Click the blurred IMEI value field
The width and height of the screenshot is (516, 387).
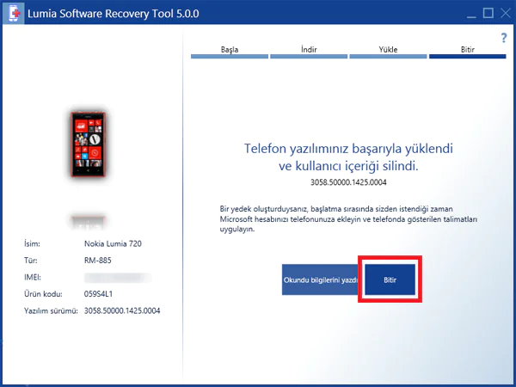(x=118, y=278)
